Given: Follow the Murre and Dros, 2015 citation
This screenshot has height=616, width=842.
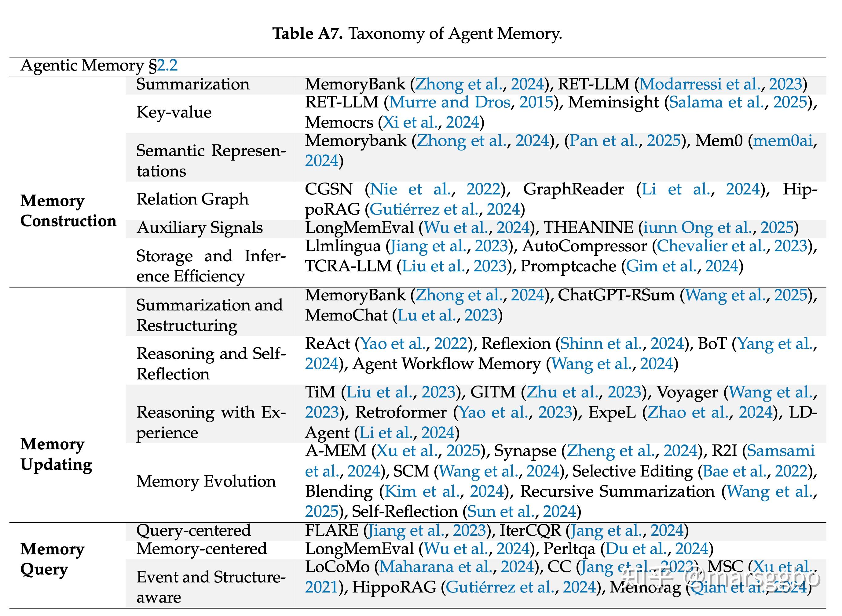Looking at the screenshot, I should point(471,103).
